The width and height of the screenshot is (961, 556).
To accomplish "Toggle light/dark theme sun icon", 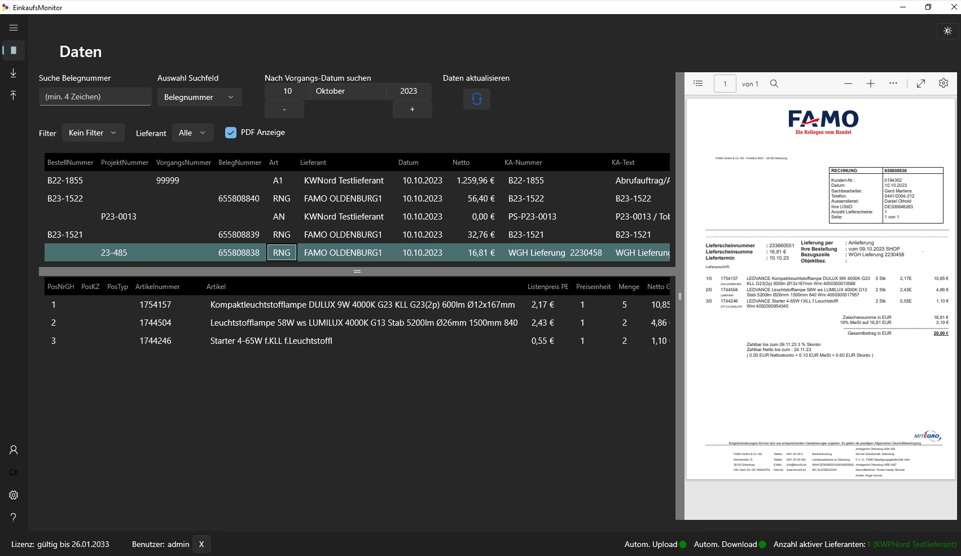I will pos(947,31).
